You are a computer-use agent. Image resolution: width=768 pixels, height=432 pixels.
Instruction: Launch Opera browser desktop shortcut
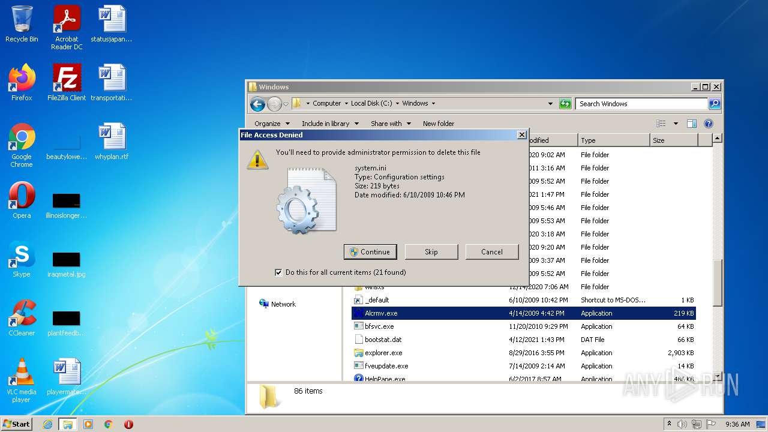click(x=22, y=200)
